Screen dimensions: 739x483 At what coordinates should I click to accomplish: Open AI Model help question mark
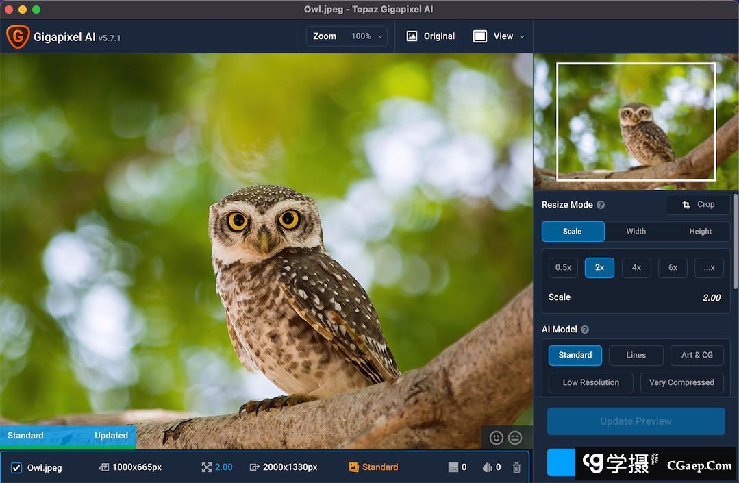(585, 330)
